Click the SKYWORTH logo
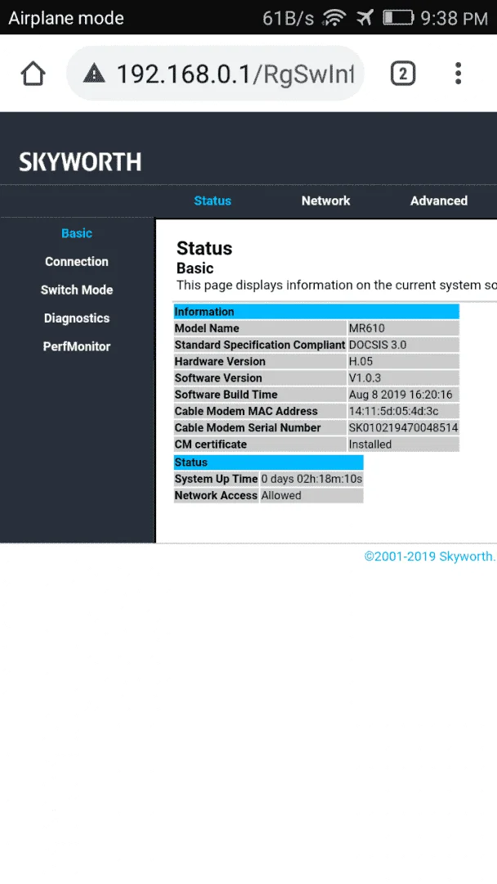The height and width of the screenshot is (884, 497). 80,162
